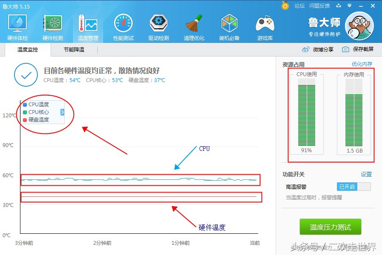Click the 资源占用 section heading
382x255 pixels.
tap(294, 65)
